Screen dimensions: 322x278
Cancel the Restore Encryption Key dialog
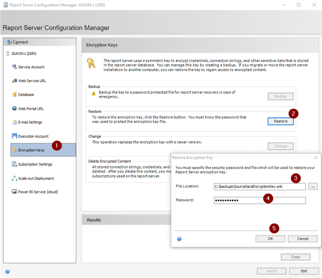point(302,239)
